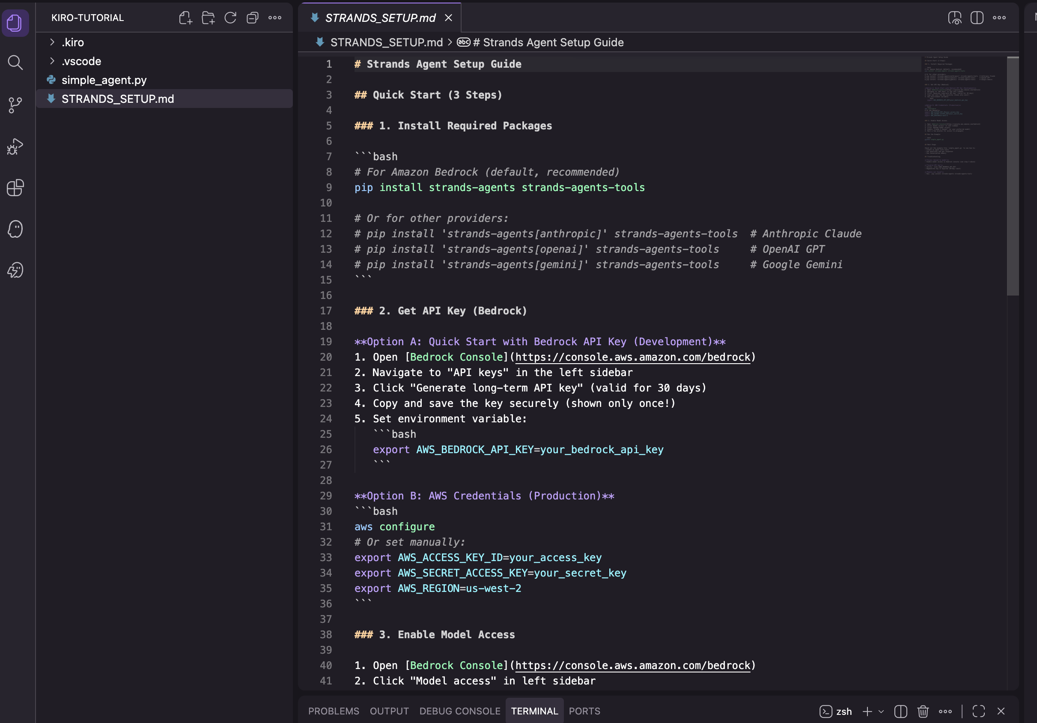Maximize the terminal panel size
Screen dimensions: 1037x723
pyautogui.click(x=979, y=711)
